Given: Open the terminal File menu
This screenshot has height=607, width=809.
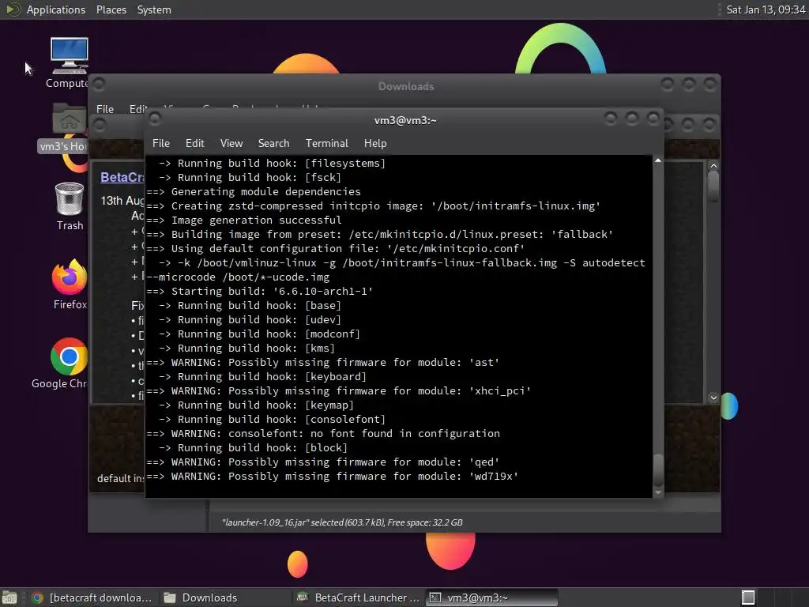Looking at the screenshot, I should pos(161,144).
